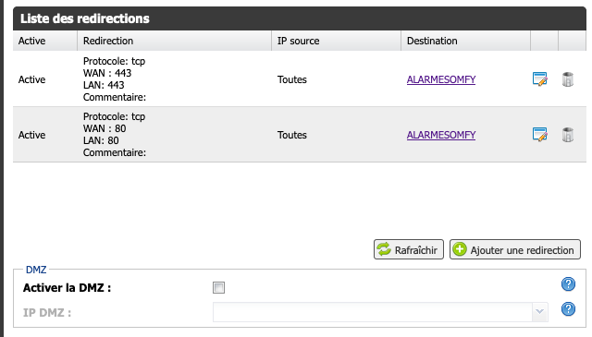Click Ajouter une redirection button
This screenshot has width=592, height=337.
pos(515,249)
